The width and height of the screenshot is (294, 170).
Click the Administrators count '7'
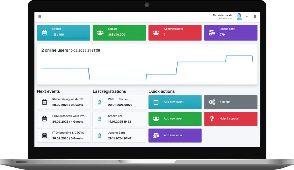(165, 35)
